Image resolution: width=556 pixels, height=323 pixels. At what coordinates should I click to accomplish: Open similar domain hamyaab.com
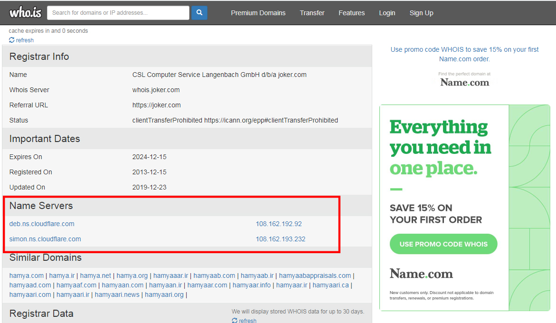click(x=214, y=275)
